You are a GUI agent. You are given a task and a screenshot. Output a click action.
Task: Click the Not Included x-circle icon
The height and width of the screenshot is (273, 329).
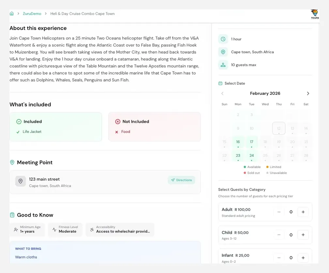tap(118, 122)
